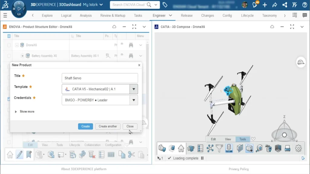
Task: Toggle the Battery Assembly X6 row checkbox
Action: coord(9,56)
